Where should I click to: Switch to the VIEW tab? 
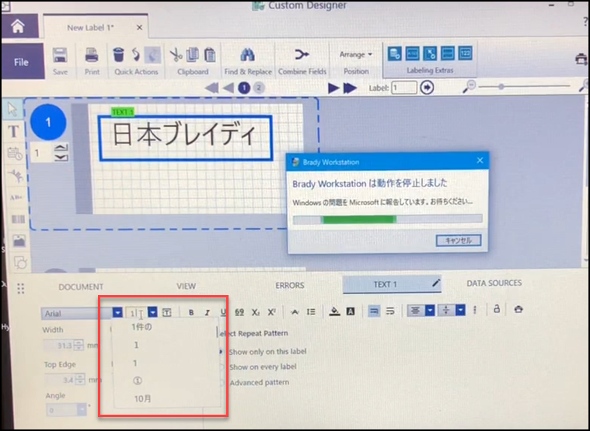tap(187, 286)
